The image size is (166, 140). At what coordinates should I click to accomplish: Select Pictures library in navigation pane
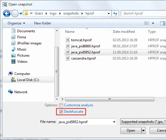pyautogui.click(x=23, y=55)
